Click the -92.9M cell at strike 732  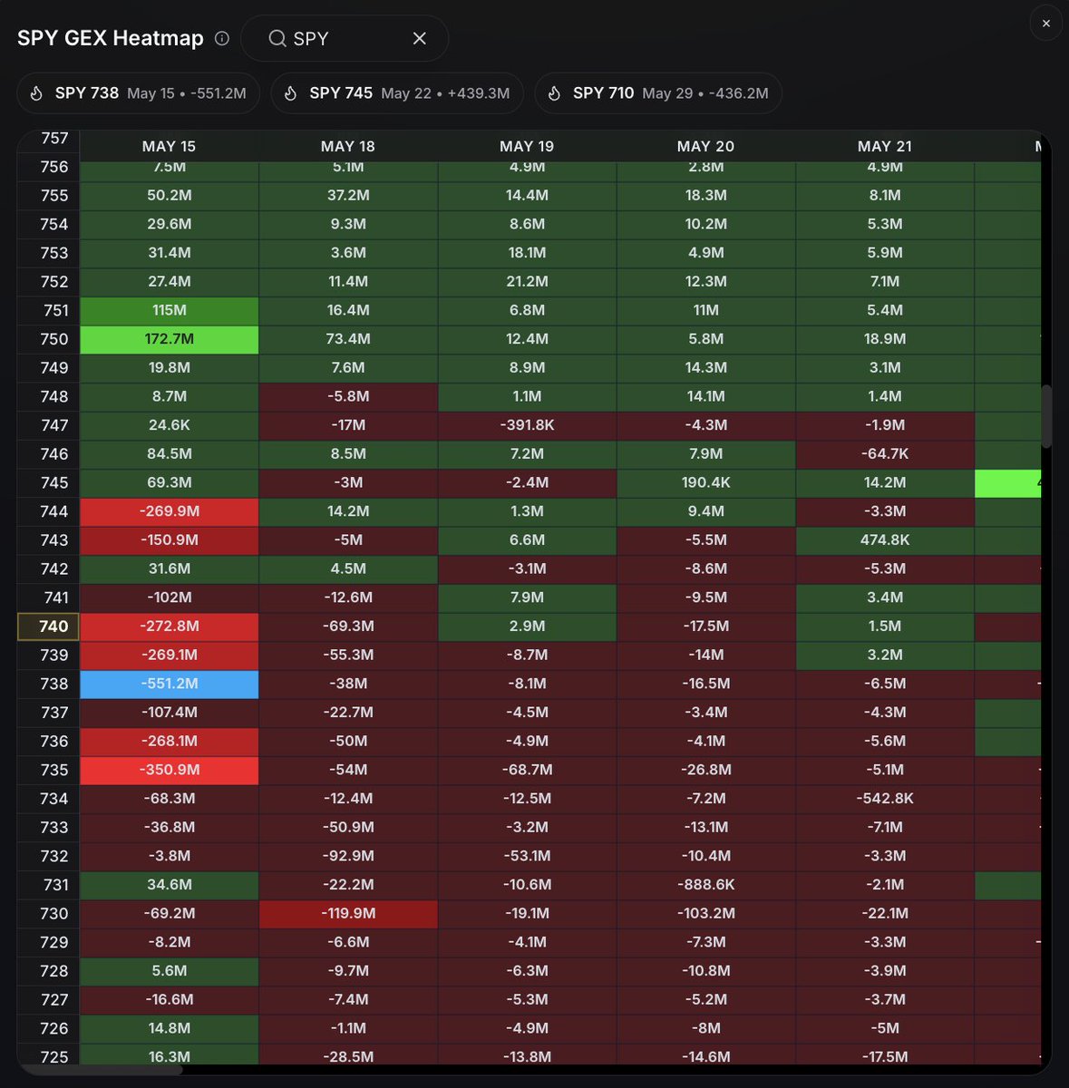pos(348,856)
